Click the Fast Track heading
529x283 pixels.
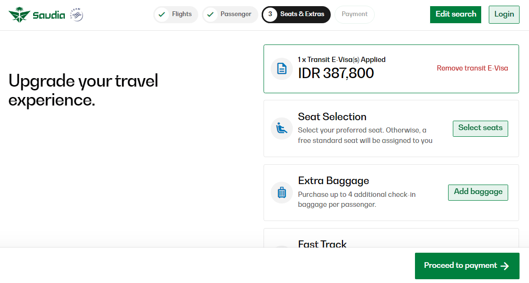[x=322, y=244]
